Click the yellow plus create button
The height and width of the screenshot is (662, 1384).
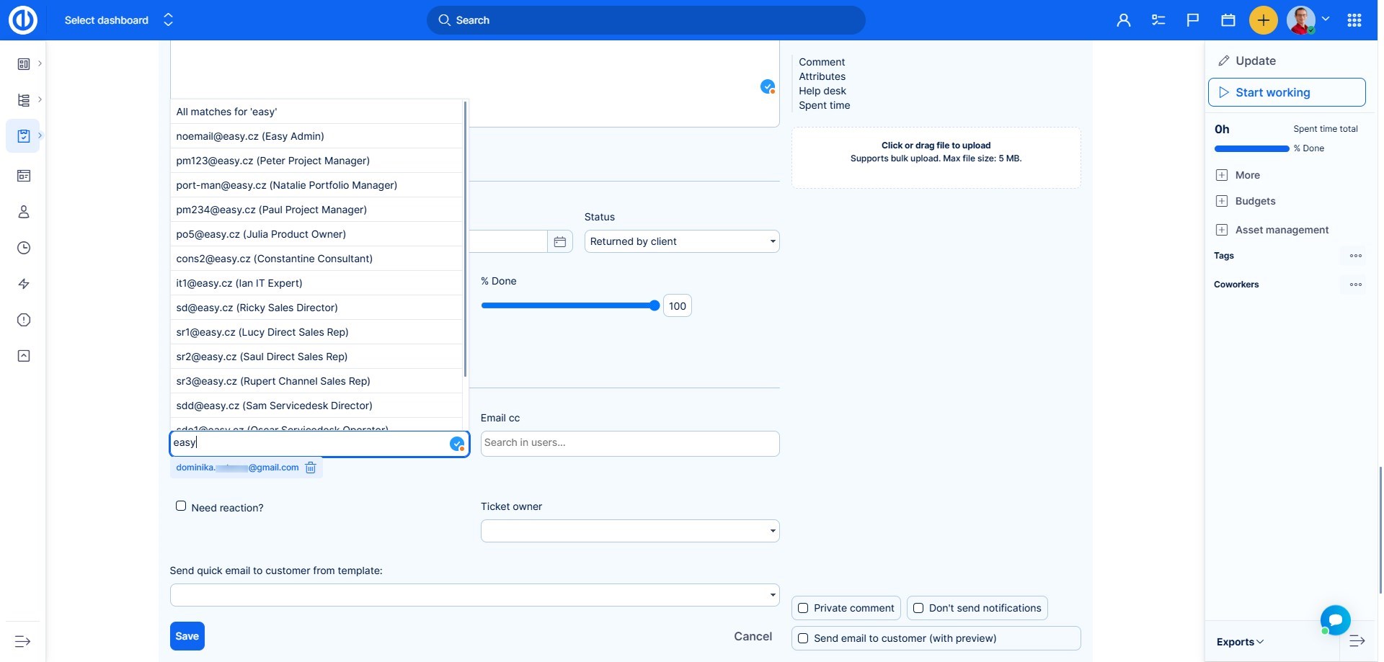point(1263,20)
